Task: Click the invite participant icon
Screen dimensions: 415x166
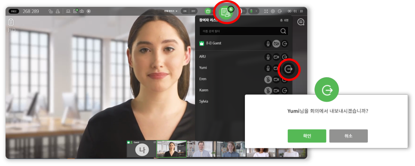Action: [x=58, y=11]
